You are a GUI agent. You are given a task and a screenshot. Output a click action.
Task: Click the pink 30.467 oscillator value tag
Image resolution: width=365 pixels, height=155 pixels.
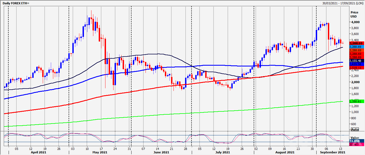point(357,145)
